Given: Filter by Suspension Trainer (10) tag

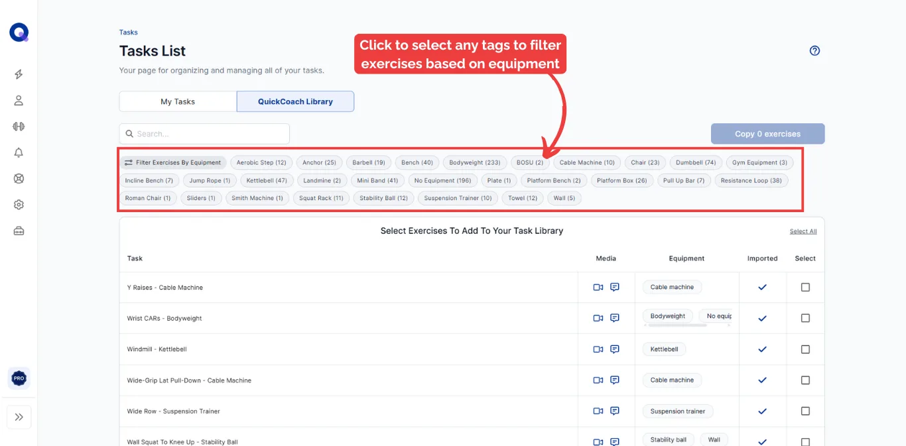Looking at the screenshot, I should pyautogui.click(x=458, y=198).
